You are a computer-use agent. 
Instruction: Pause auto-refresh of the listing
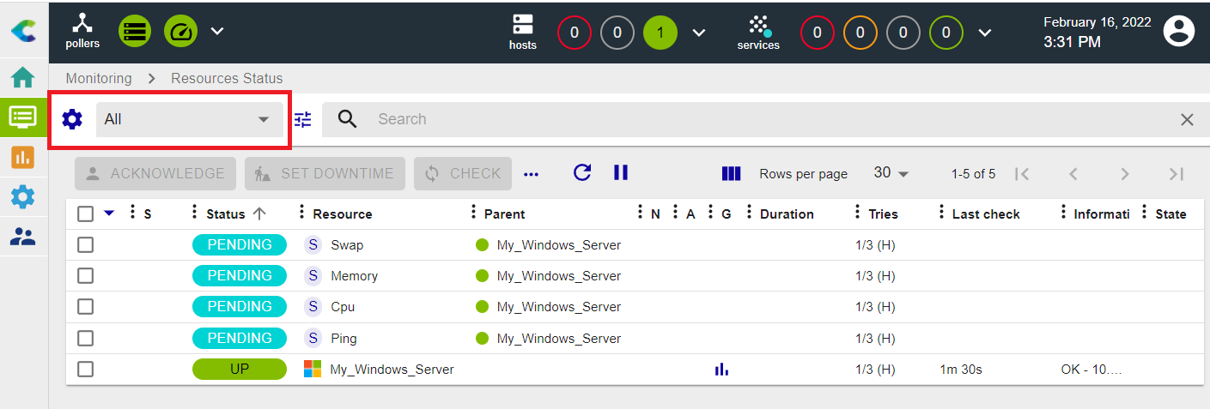click(x=621, y=172)
